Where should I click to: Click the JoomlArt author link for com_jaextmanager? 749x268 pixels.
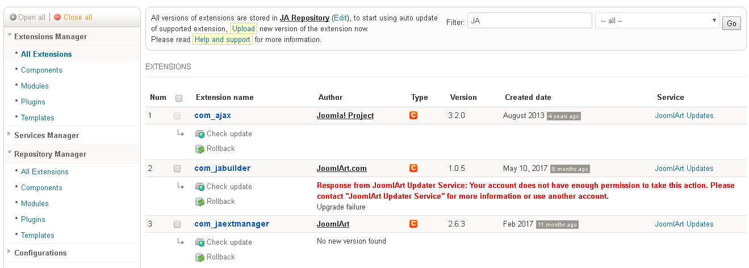click(333, 224)
